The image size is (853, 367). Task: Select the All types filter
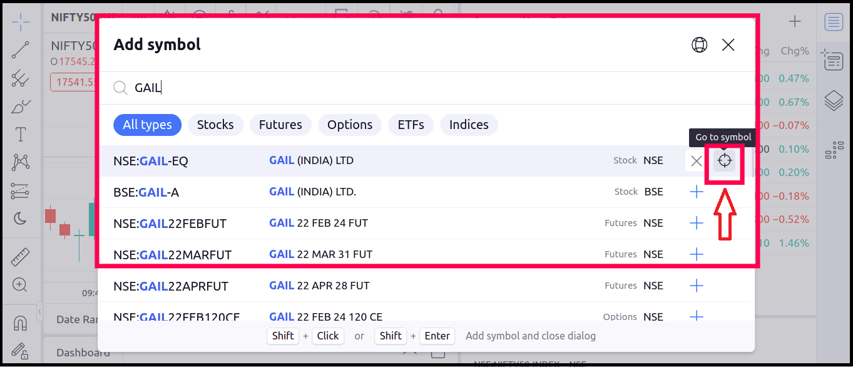point(147,125)
